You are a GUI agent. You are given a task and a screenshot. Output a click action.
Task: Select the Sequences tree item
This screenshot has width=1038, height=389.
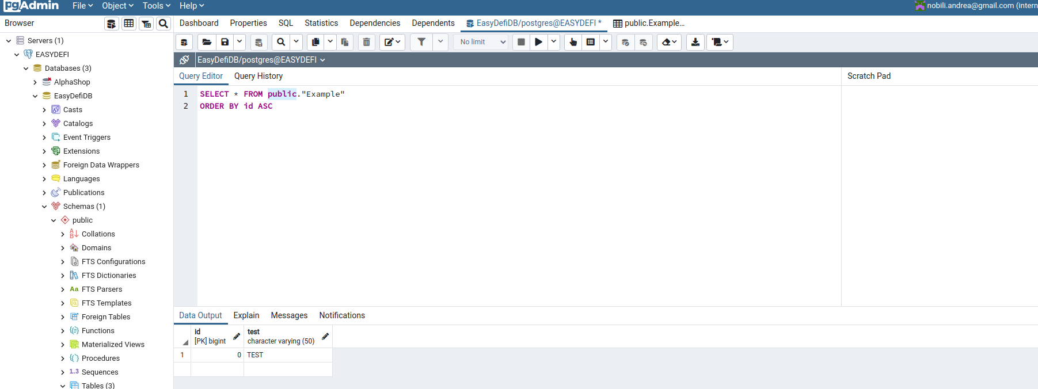pyautogui.click(x=100, y=372)
